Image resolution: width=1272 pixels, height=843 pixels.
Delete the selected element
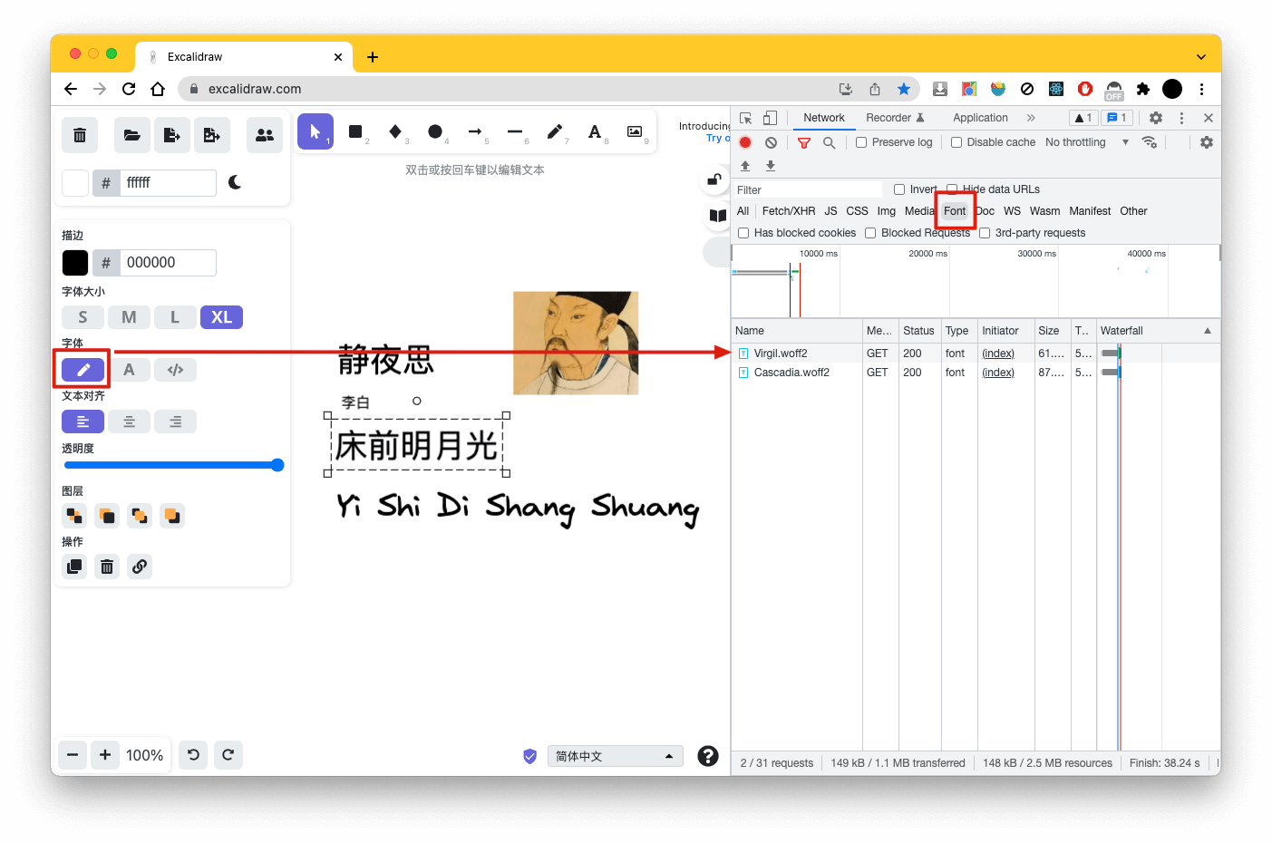click(x=107, y=567)
